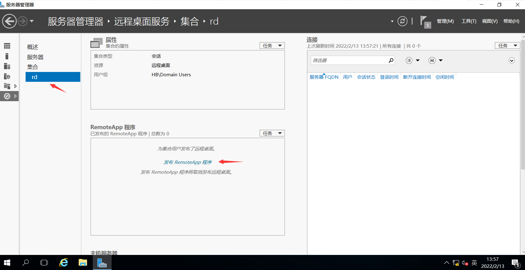This screenshot has height=270, width=525.
Task: Select 概述 in the navigation pane
Action: (x=33, y=47)
